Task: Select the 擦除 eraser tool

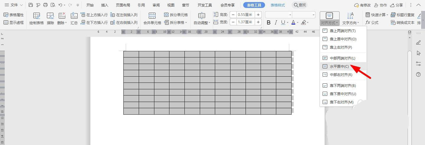Action: pyautogui.click(x=50, y=19)
